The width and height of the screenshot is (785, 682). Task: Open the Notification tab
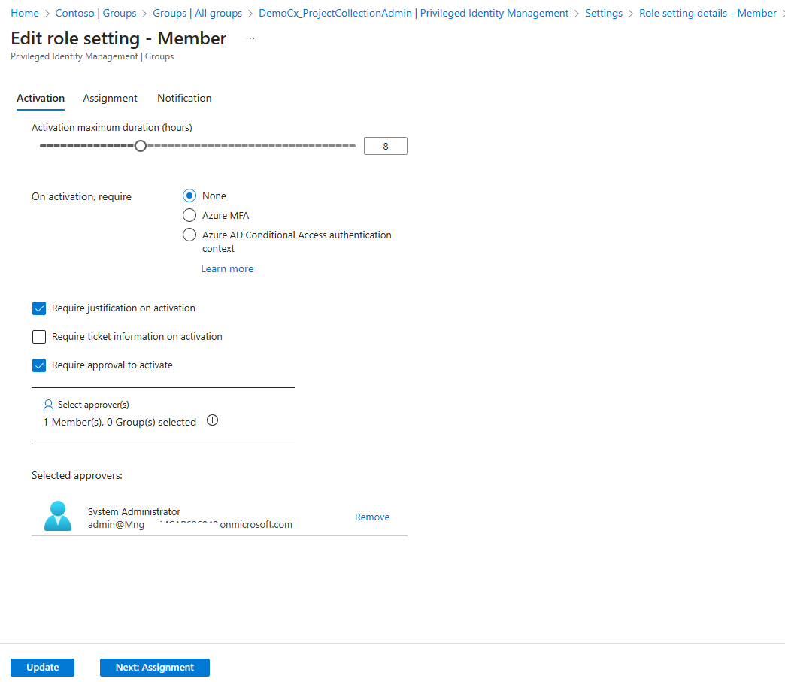point(184,98)
